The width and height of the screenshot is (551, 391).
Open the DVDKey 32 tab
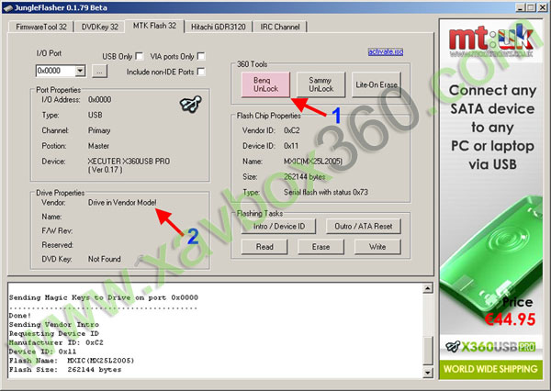click(x=99, y=27)
